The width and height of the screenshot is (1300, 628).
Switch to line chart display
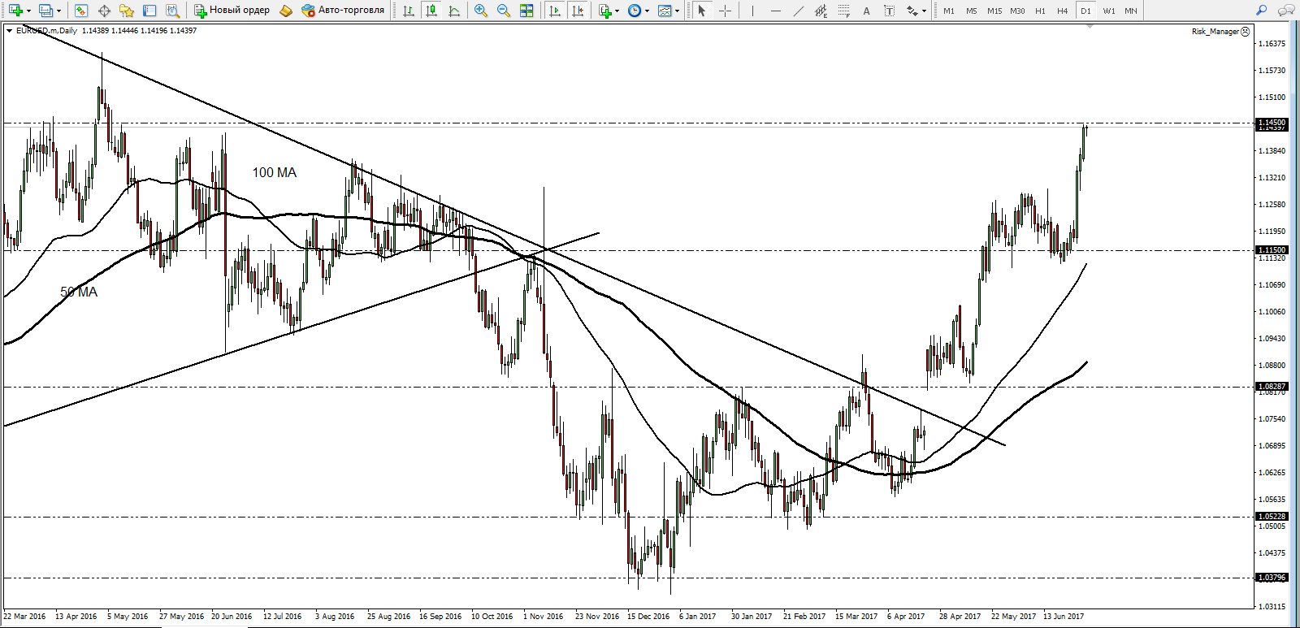(x=454, y=11)
